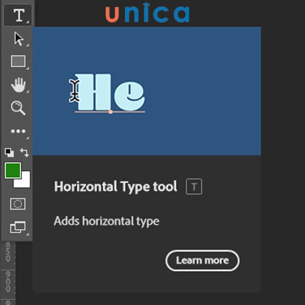The image size is (305, 305).
Task: Select the Path Selection arrow tool
Action: coord(19,39)
